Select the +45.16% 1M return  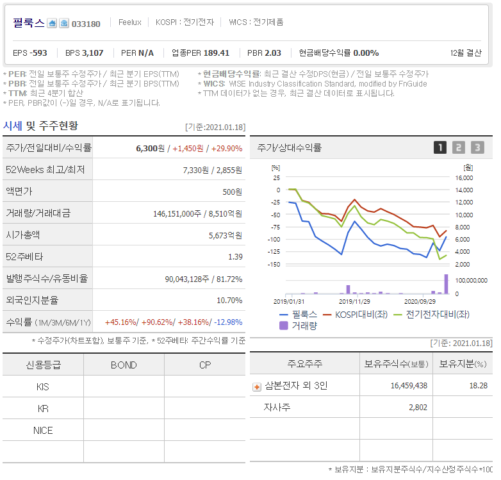[121, 322]
